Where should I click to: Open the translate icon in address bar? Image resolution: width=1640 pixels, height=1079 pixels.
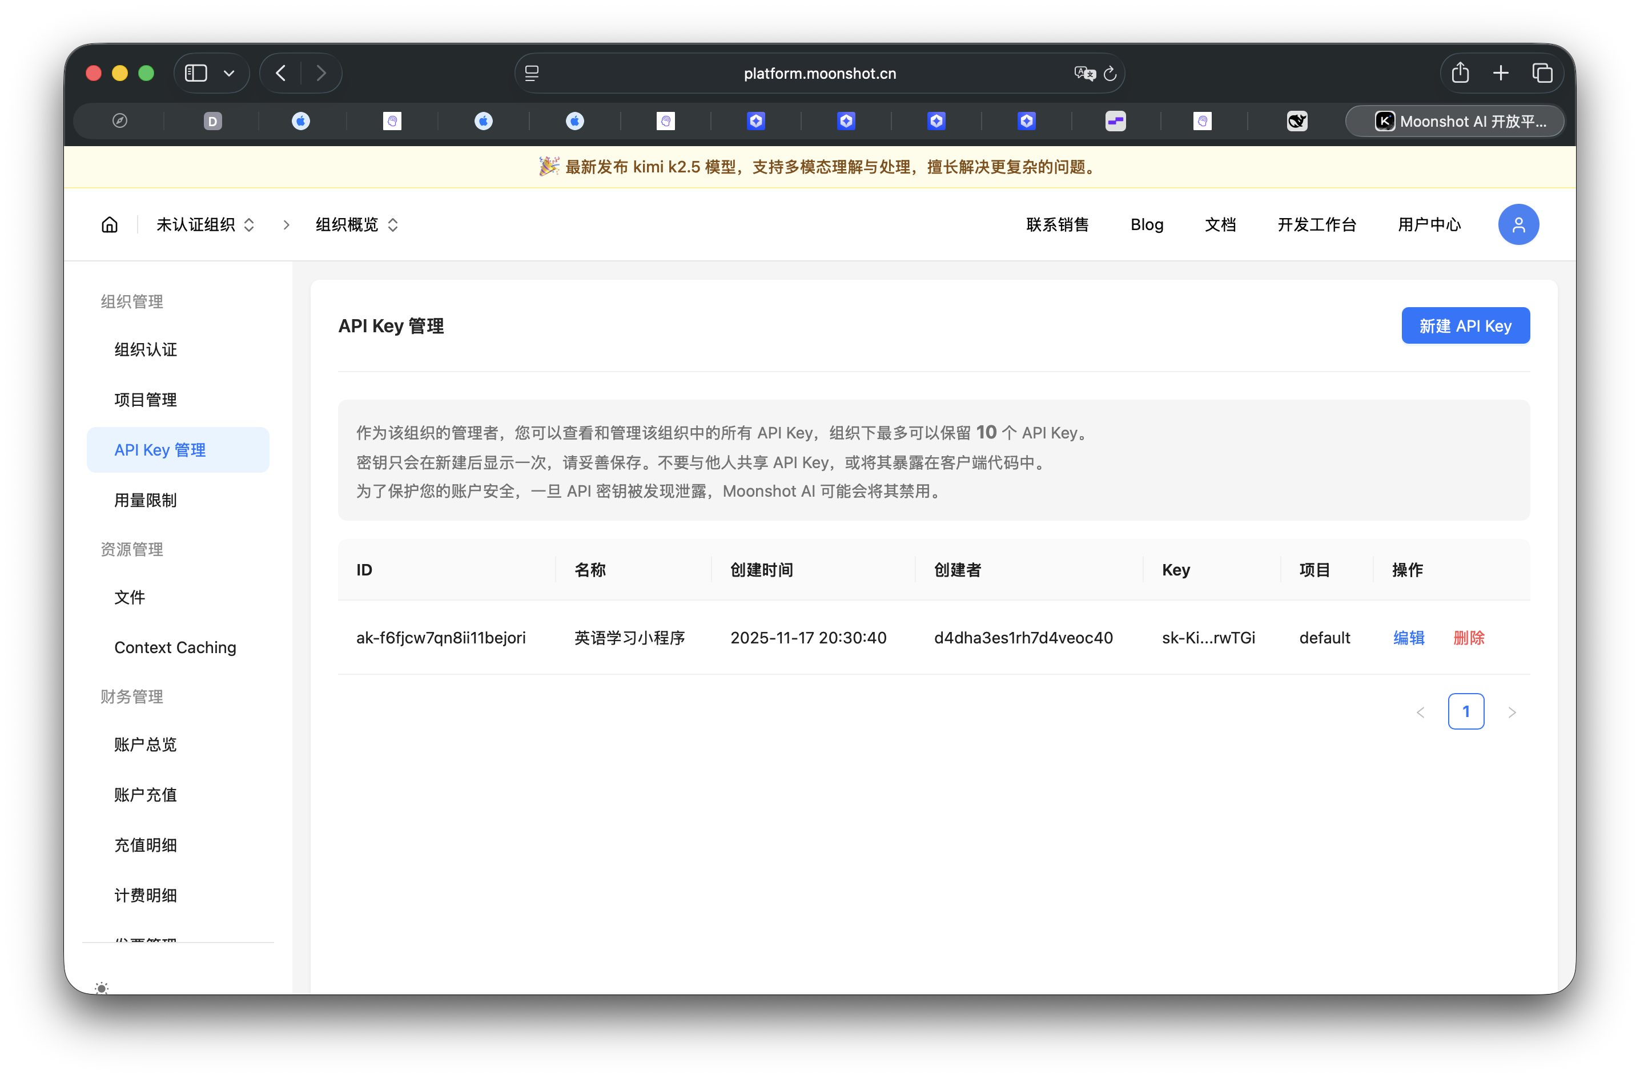tap(1084, 73)
